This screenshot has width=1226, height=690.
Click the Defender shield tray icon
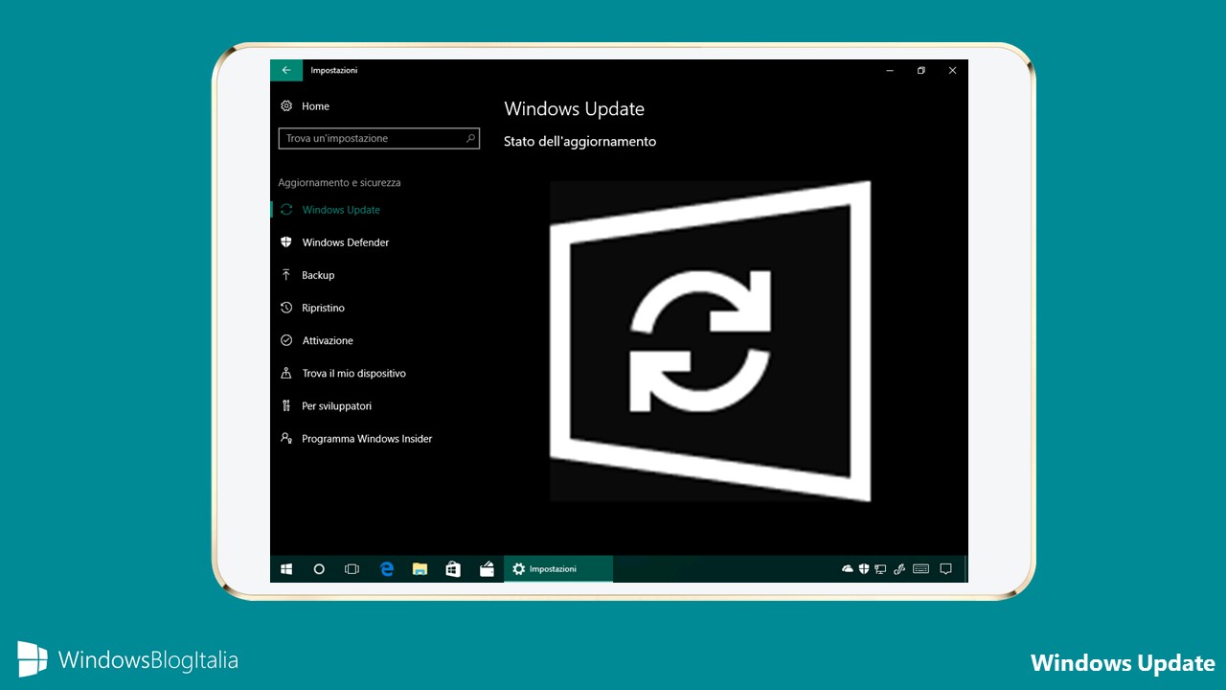pyautogui.click(x=864, y=569)
